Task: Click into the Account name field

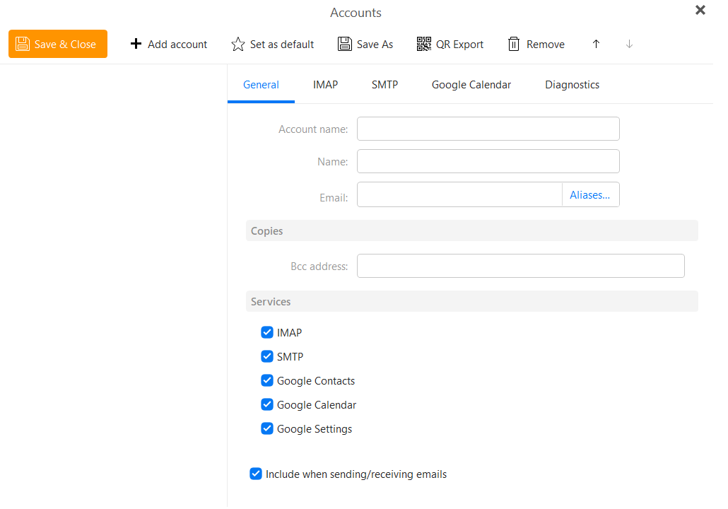Action: (x=488, y=129)
